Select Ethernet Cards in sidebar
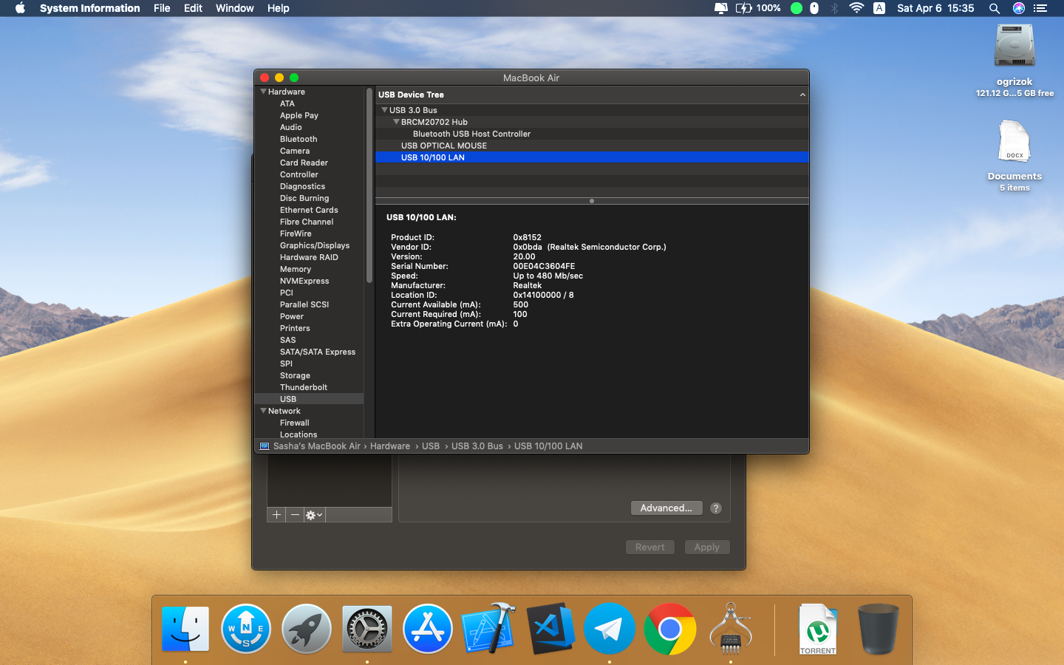 (309, 210)
